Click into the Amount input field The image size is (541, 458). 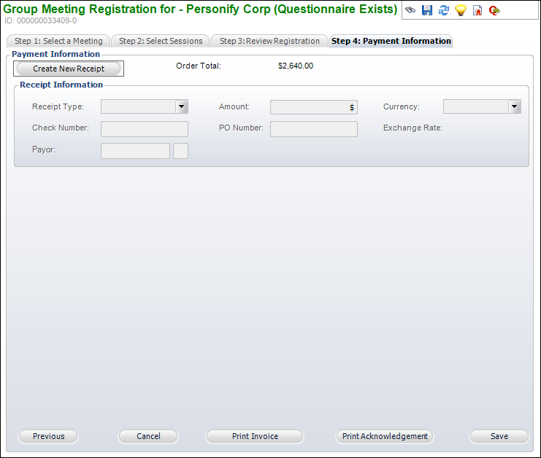[x=314, y=107]
